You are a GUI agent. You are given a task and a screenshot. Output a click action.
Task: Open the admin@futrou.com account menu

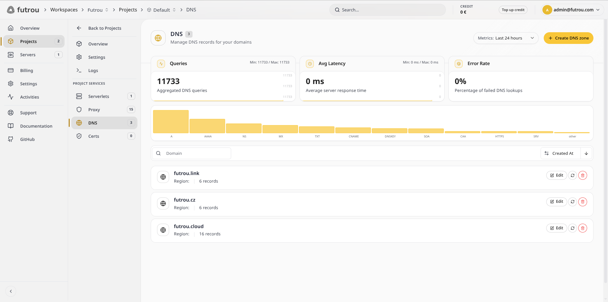pos(573,10)
